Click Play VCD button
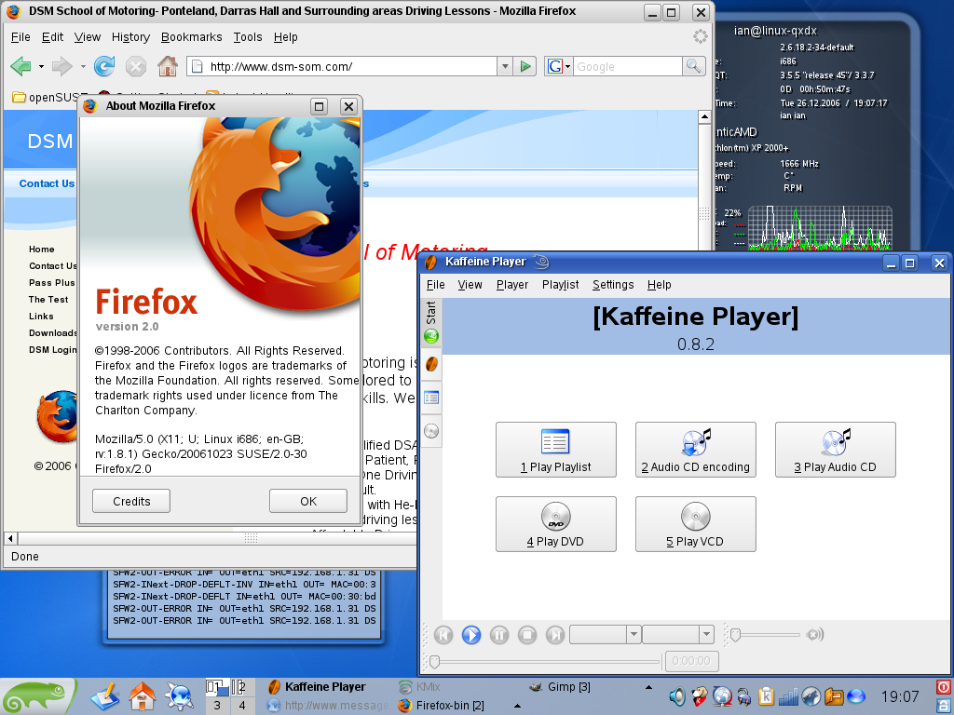Screen dimensions: 954x715 click(695, 524)
